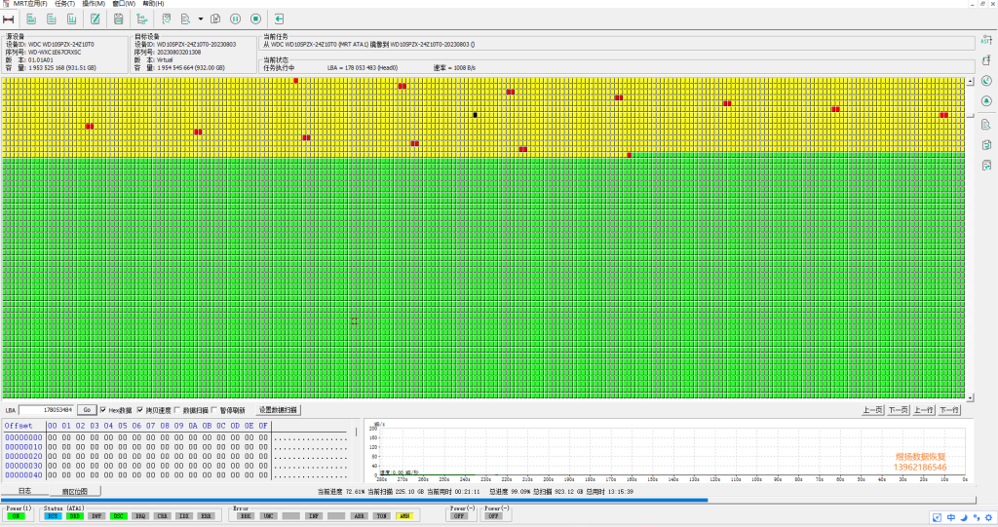Enable the 数据扫描 checkbox
The height and width of the screenshot is (527, 998).
(177, 410)
